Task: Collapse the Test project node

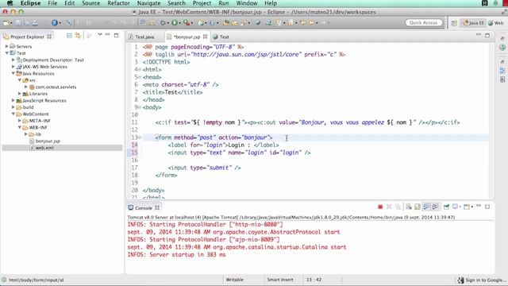Action: tap(7, 53)
